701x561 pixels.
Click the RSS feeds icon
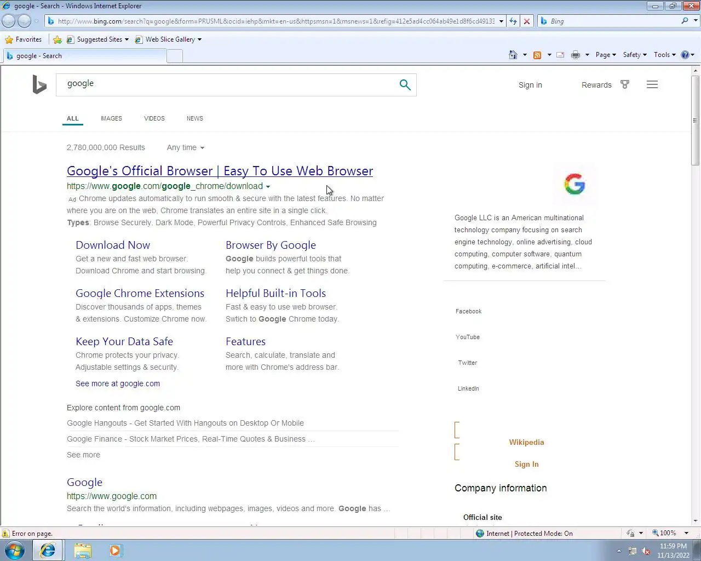pos(537,55)
